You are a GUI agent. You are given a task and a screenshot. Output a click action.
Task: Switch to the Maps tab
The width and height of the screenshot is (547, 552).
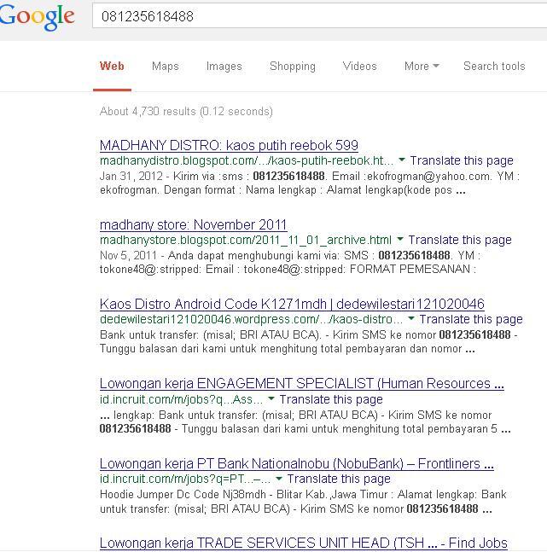pos(166,66)
